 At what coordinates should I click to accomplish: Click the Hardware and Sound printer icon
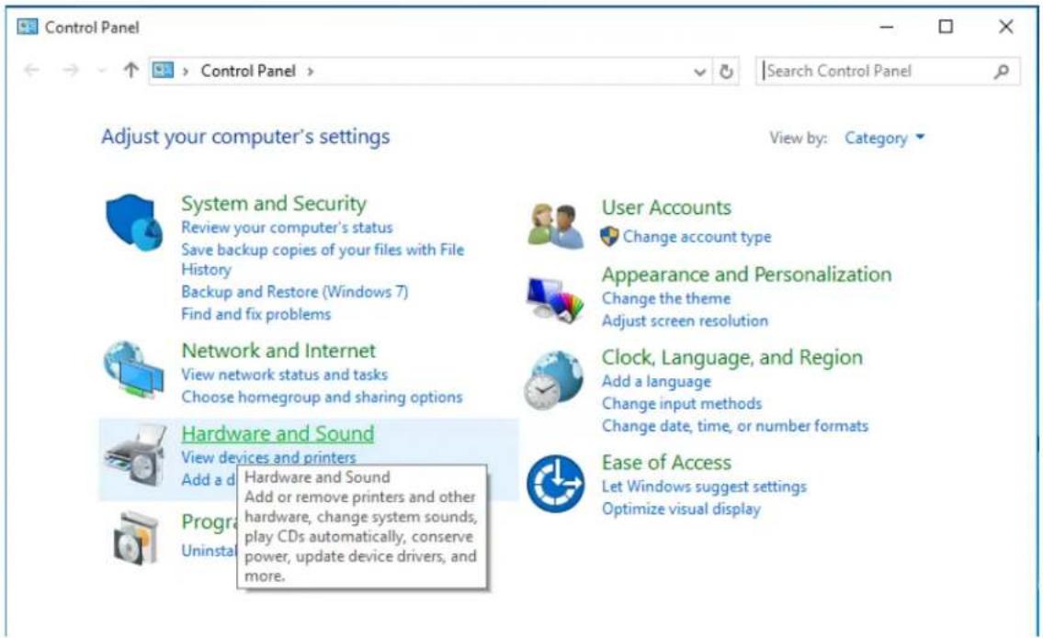(x=136, y=455)
